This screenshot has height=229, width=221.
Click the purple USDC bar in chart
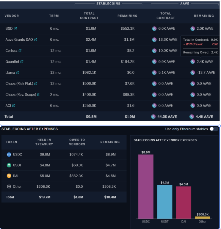tap(146, 186)
